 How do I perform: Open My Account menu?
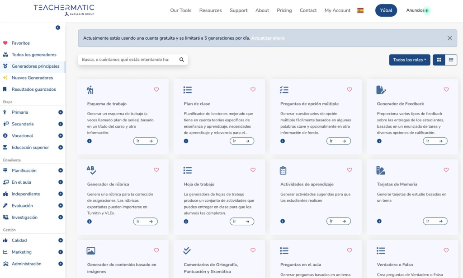point(337,10)
